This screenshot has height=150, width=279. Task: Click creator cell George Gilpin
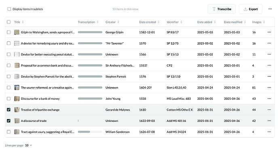[114, 32]
